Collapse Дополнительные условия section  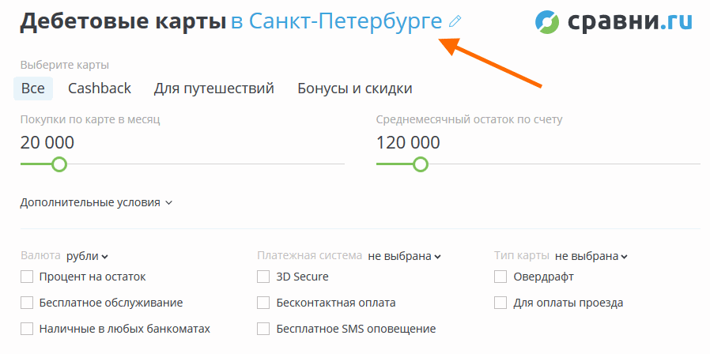point(96,202)
